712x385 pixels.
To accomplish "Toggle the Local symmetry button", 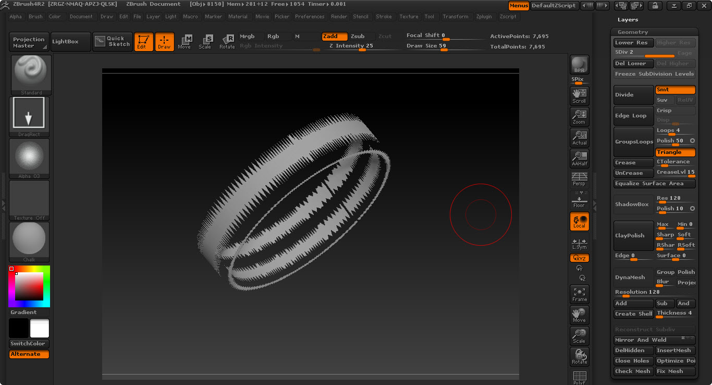I will [579, 221].
